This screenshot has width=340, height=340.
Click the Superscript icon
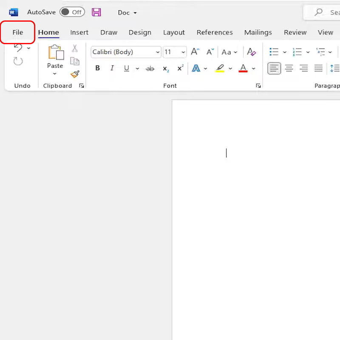[x=180, y=68]
